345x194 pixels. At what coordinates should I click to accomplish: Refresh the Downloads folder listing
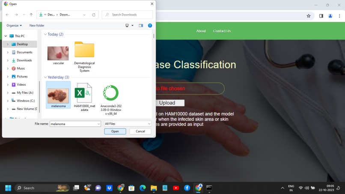93,15
